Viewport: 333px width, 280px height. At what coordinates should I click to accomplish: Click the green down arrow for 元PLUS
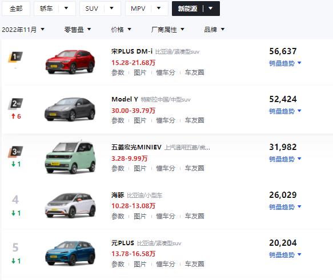point(13,261)
